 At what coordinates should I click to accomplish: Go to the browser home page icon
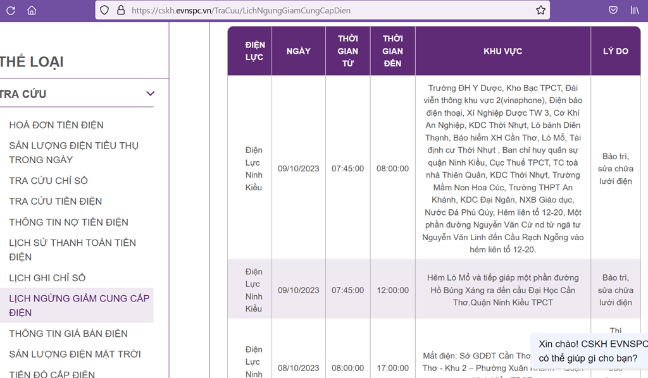click(32, 10)
